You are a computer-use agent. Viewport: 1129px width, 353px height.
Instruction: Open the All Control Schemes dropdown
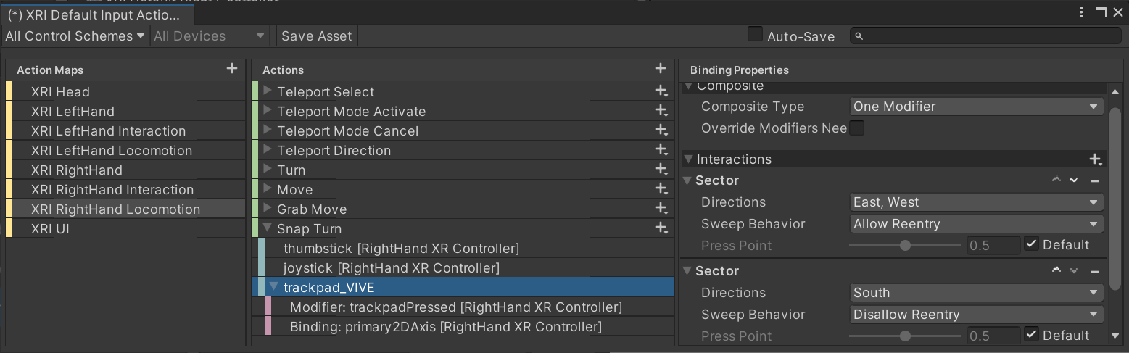[75, 36]
